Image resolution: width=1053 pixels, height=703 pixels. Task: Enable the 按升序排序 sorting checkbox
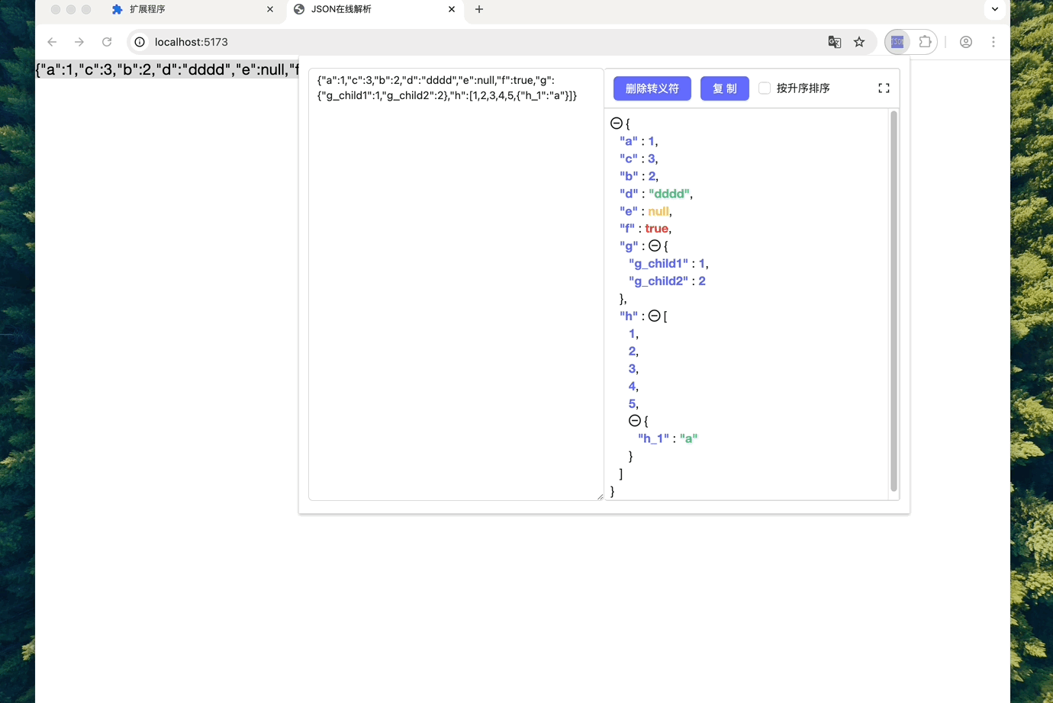[765, 88]
